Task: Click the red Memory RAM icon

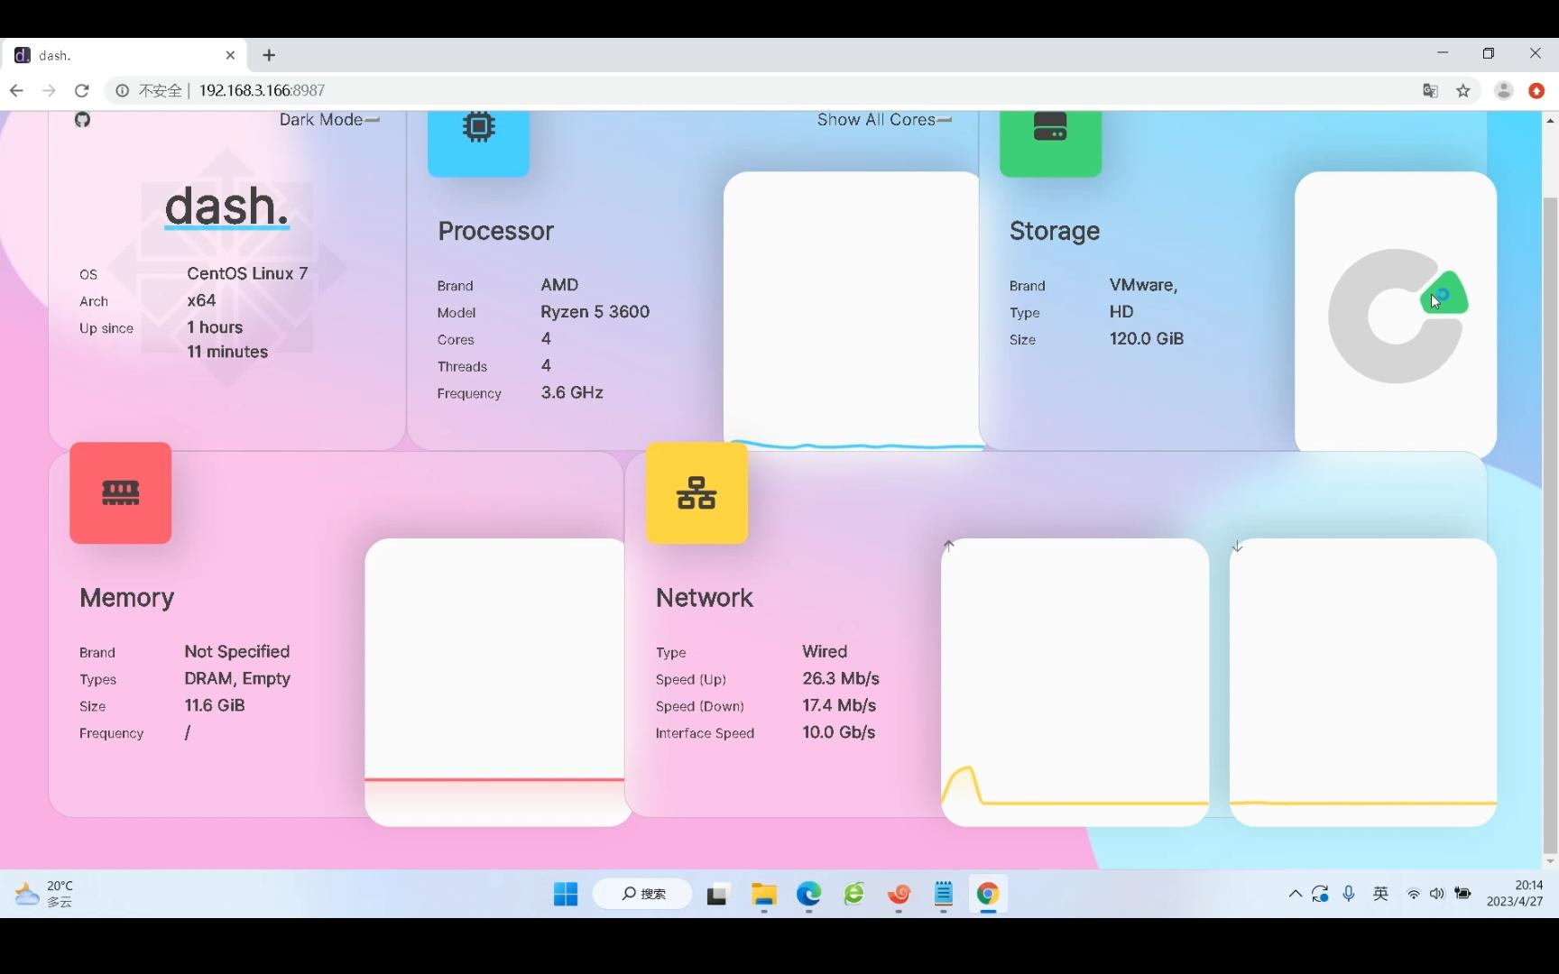Action: 121,492
